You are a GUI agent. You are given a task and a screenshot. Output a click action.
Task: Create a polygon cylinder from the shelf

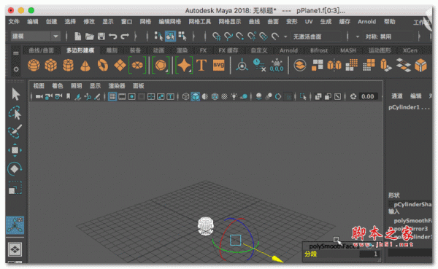point(68,66)
